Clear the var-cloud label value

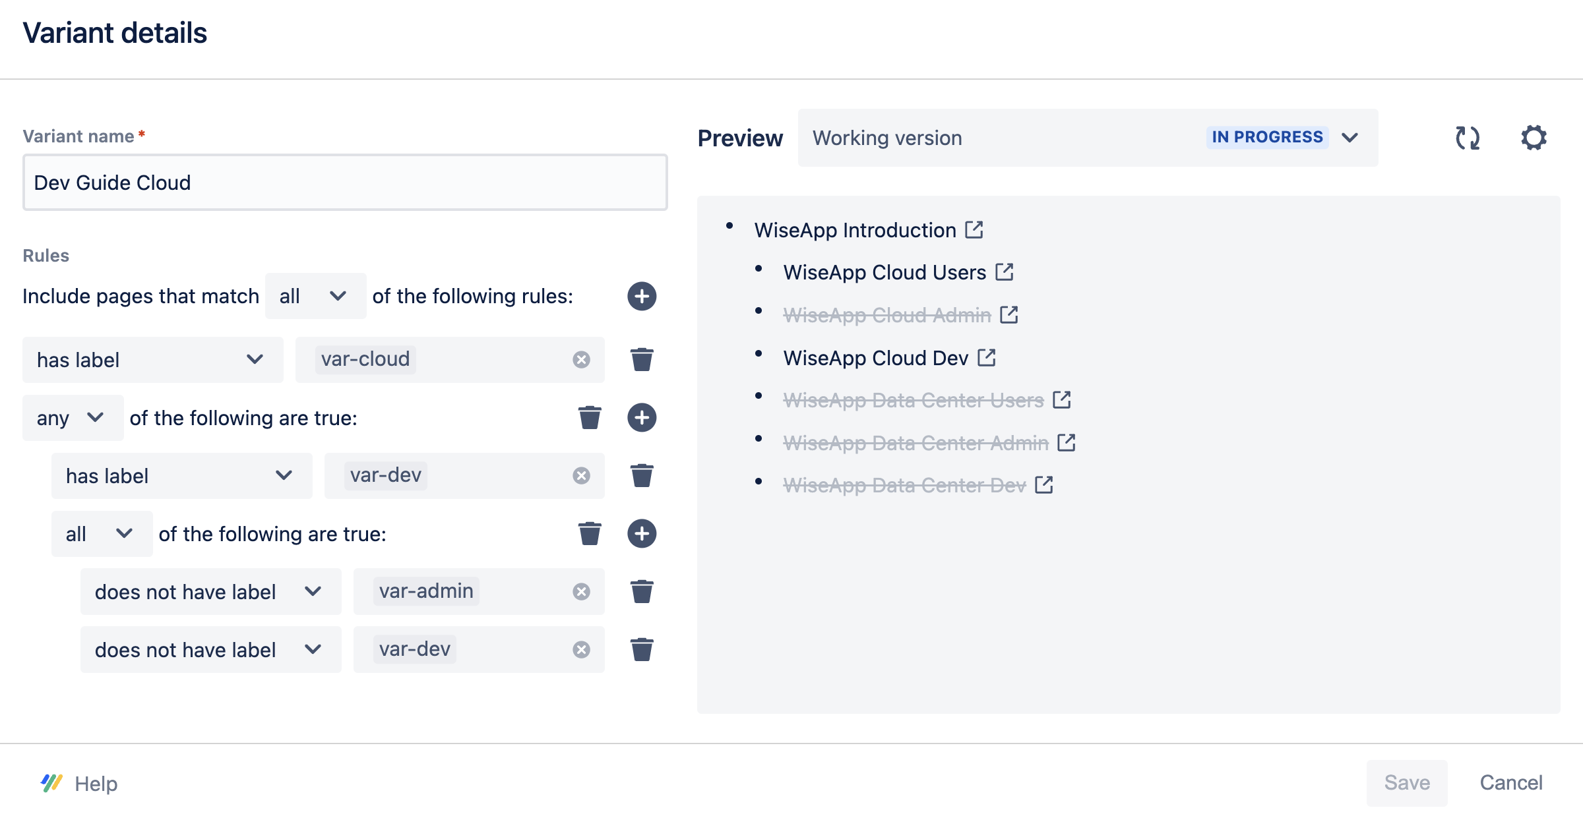point(581,360)
